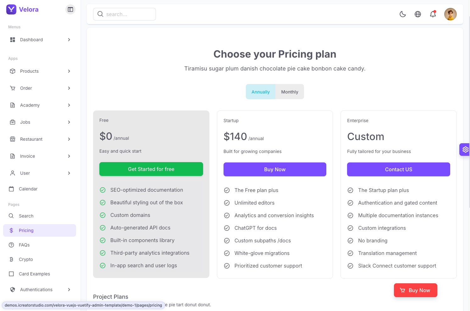Expand the Authentications menu chevron
Viewport: 470px width, 311px height.
69,290
